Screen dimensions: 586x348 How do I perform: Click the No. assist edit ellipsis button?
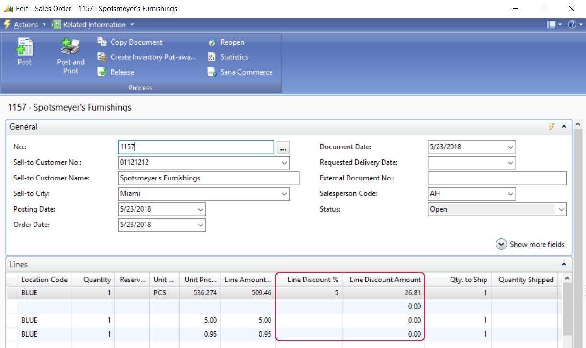(283, 147)
